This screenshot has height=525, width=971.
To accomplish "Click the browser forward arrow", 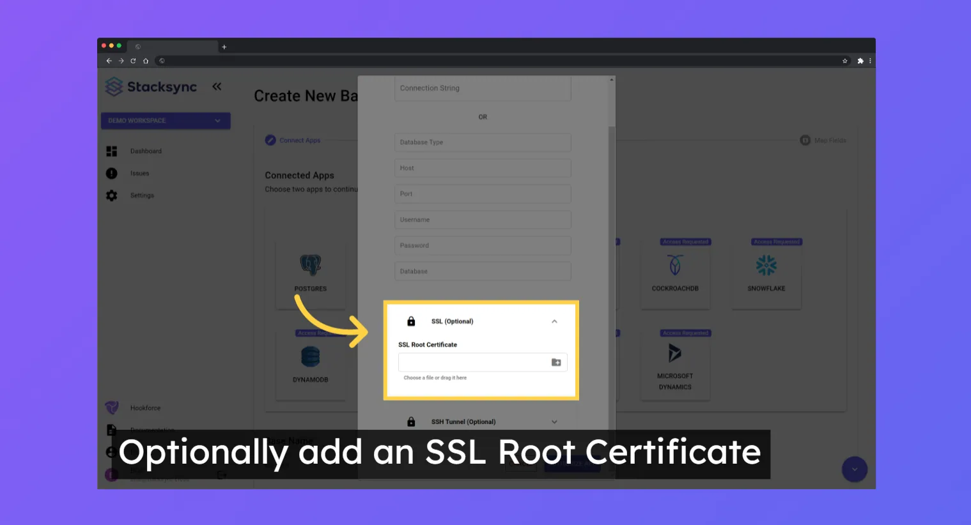I will [x=121, y=61].
